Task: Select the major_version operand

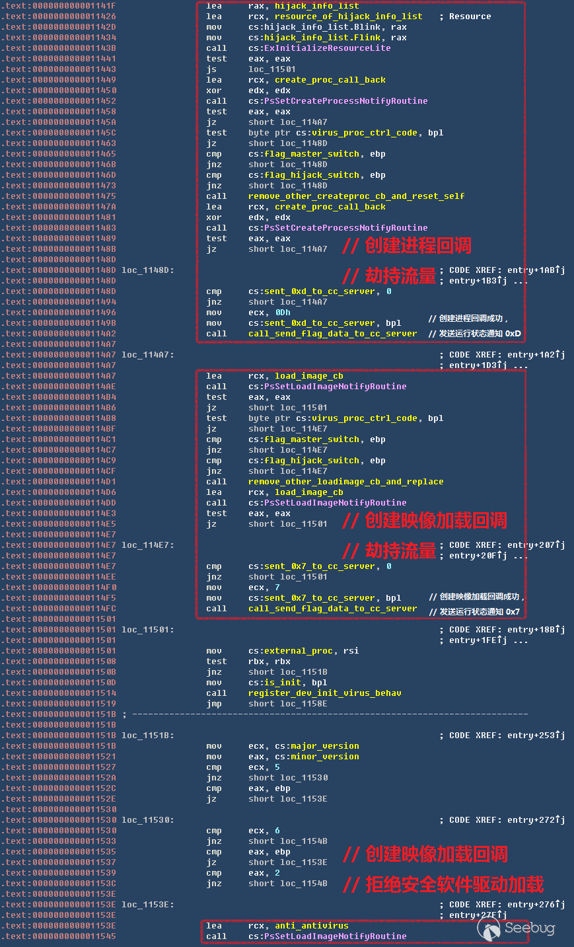Action: click(325, 746)
